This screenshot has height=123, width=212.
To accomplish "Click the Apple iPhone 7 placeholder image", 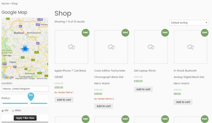I will pyautogui.click(x=71, y=47).
